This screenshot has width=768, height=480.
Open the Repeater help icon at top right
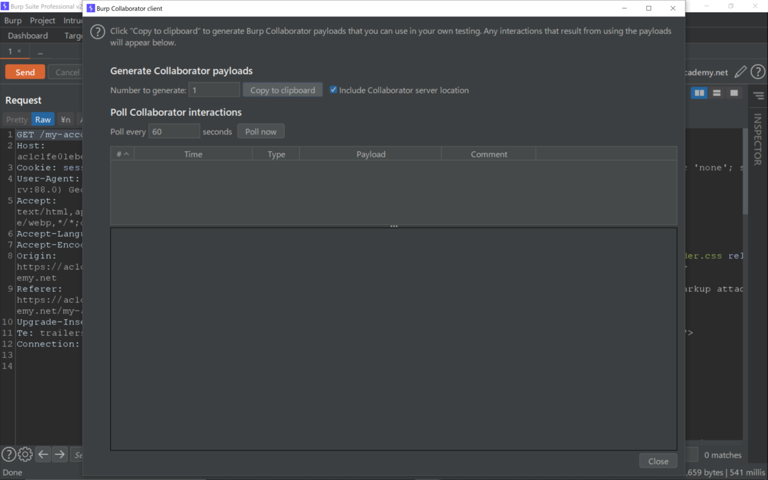tap(758, 72)
